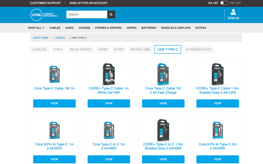Open Core Type-C Cable 1M 1A title link

tap(54, 88)
